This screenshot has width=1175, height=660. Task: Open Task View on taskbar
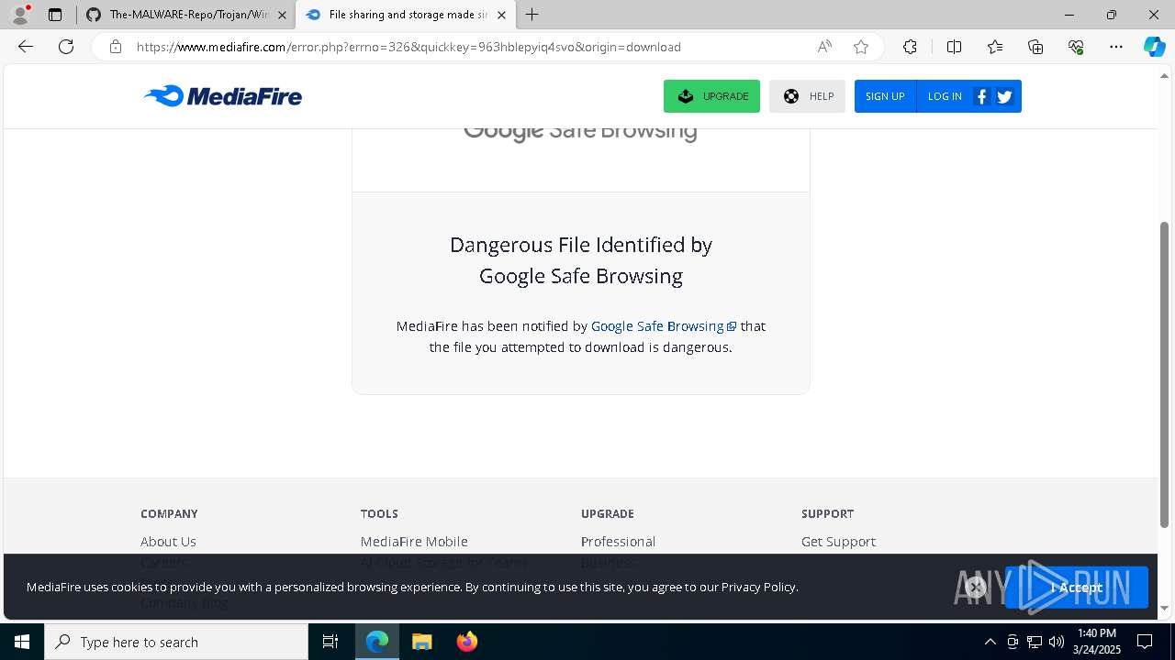click(330, 642)
